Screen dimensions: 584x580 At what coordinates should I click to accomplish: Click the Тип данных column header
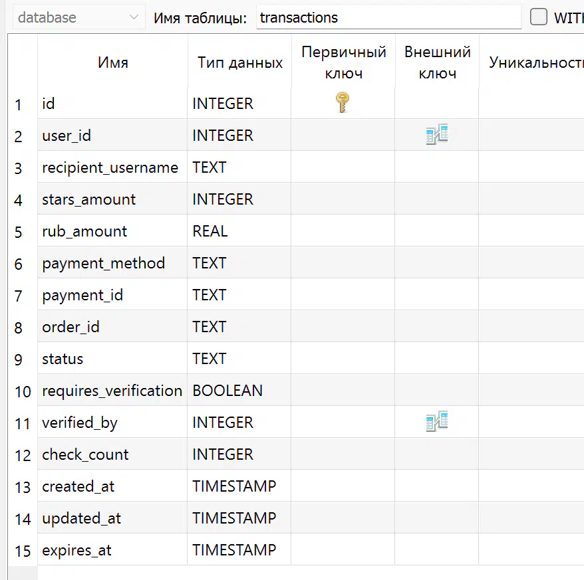tap(239, 62)
